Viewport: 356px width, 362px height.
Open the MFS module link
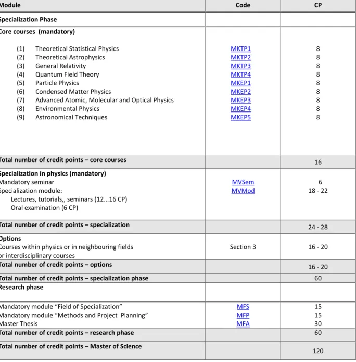(243, 307)
